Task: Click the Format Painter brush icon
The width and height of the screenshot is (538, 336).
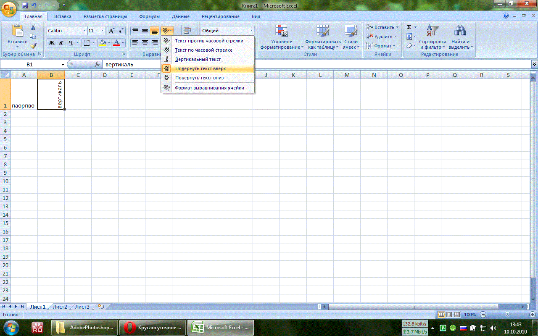Action: click(x=33, y=45)
